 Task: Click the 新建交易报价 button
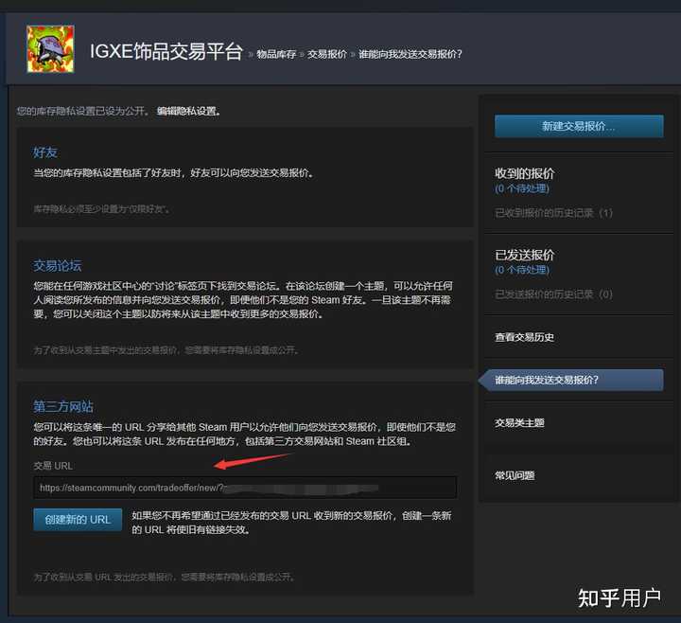pos(579,126)
